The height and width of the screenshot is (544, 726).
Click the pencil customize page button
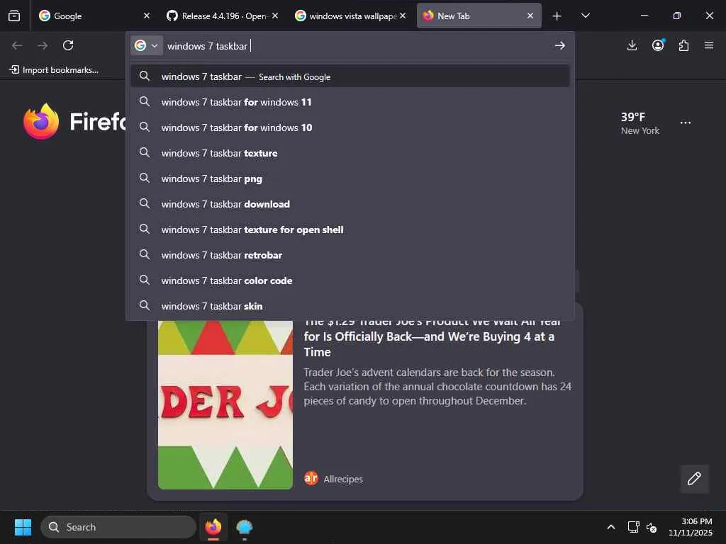(x=694, y=478)
